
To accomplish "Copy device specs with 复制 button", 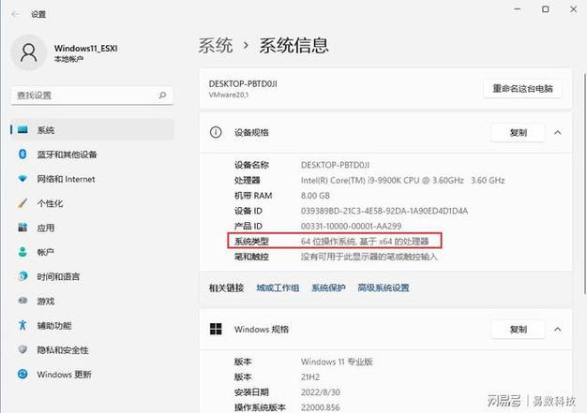I will pos(518,132).
